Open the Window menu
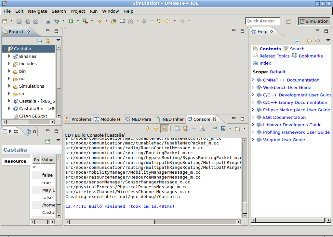This screenshot has width=333, height=237. 111,11
